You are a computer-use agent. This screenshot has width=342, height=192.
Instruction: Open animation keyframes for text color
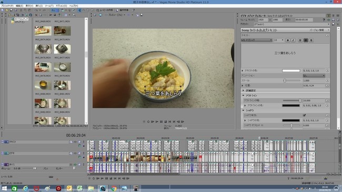pos(327,70)
